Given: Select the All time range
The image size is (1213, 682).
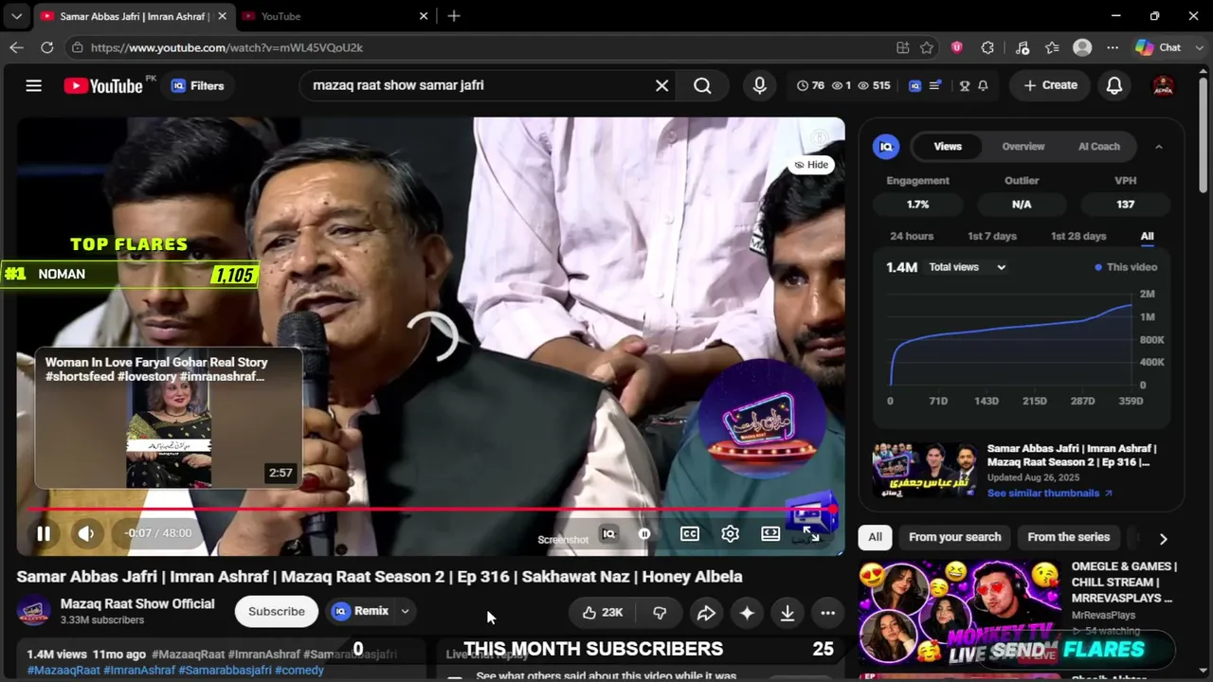Looking at the screenshot, I should (x=1147, y=236).
